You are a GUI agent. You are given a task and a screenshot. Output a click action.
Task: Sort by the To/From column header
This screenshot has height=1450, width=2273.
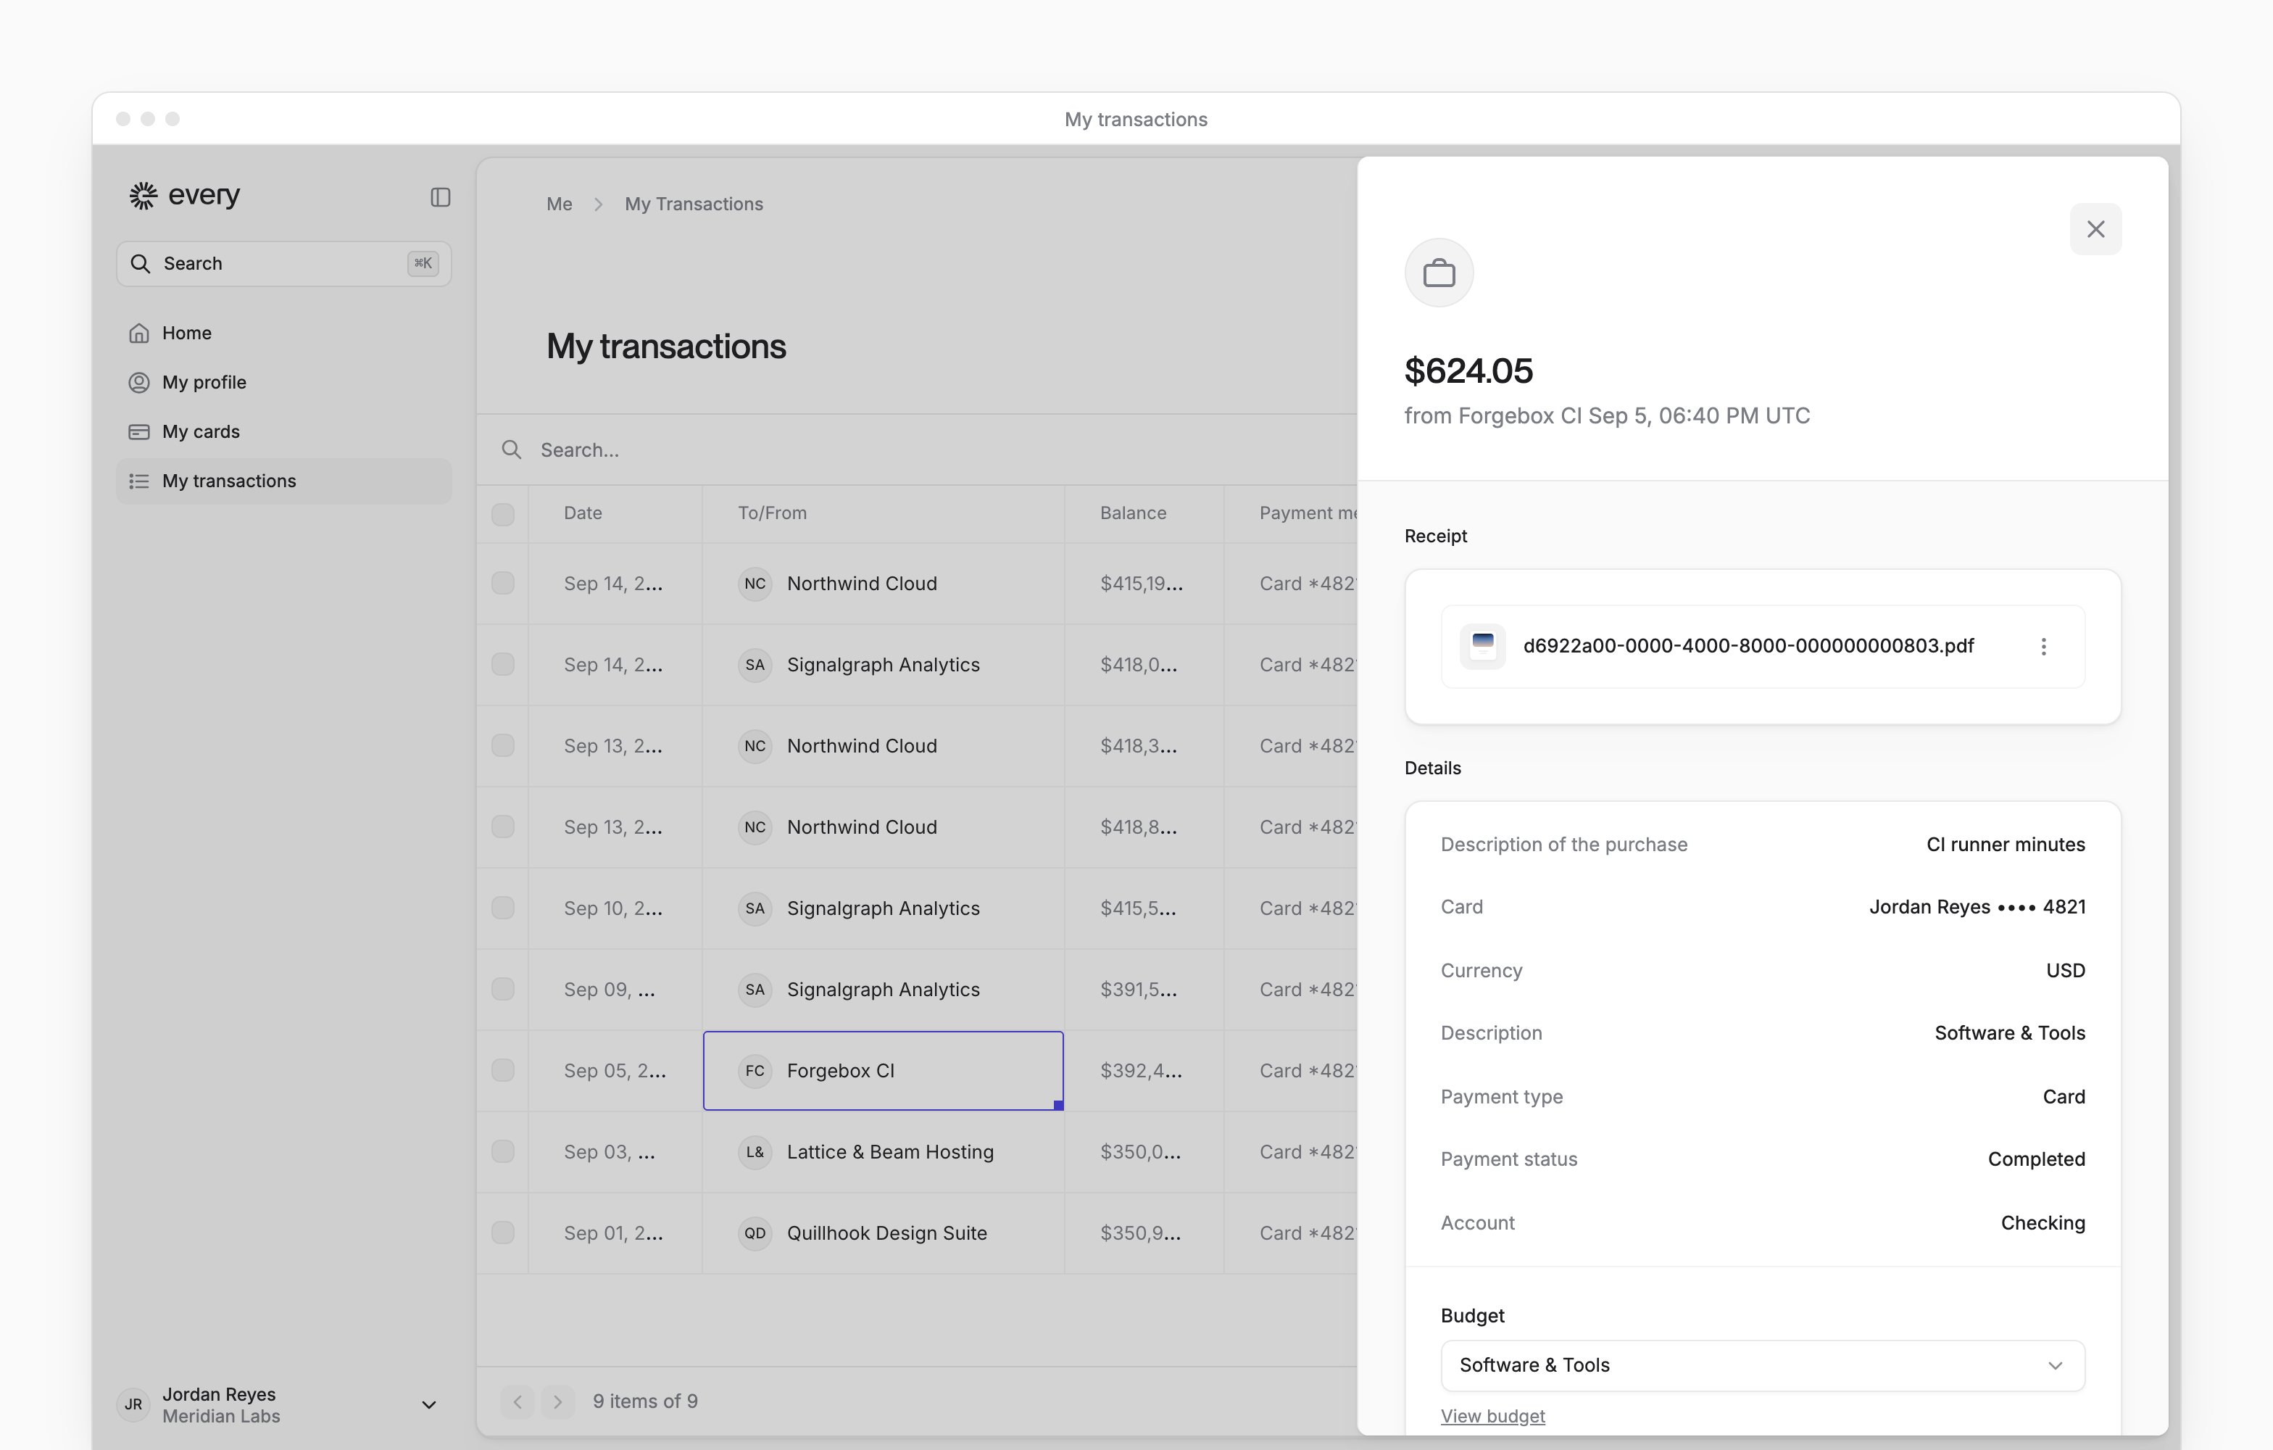click(771, 513)
